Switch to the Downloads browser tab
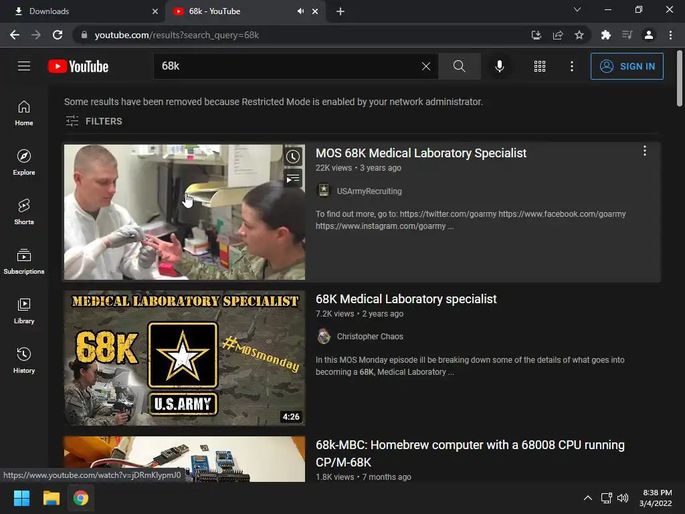This screenshot has width=685, height=514. pos(82,11)
